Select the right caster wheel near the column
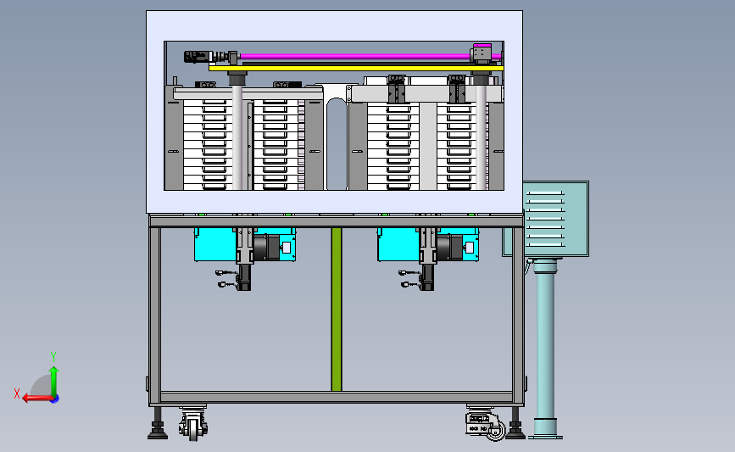This screenshot has height=452, width=735. point(487,424)
